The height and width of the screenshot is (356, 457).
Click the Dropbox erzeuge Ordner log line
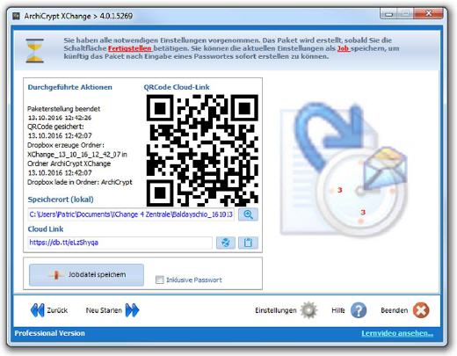[66, 145]
